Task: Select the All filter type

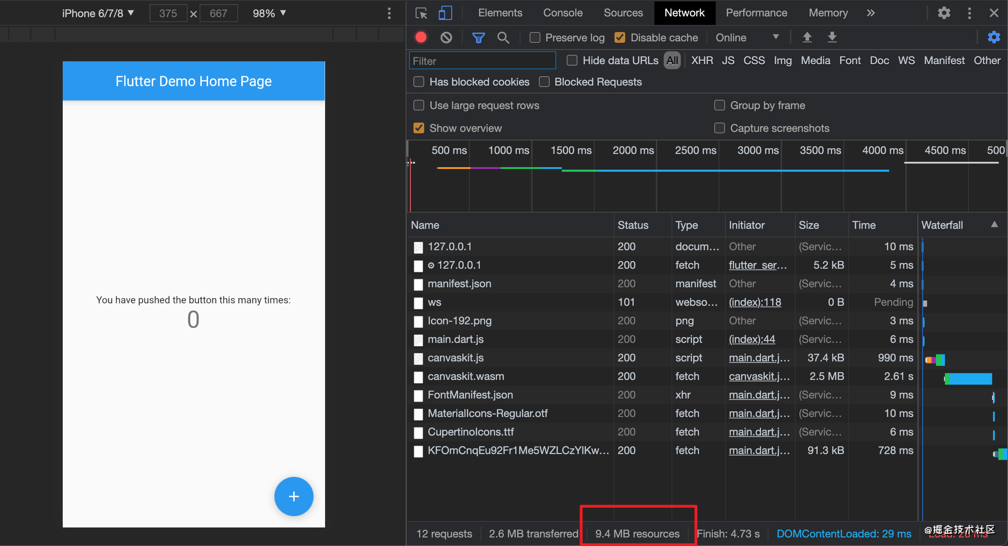Action: coord(672,60)
